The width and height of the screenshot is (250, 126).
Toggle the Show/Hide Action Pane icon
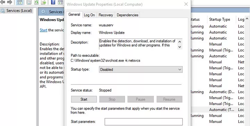(x=60, y=2)
